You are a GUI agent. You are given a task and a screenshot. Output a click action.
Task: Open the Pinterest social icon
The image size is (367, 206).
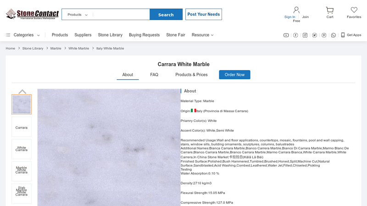[324, 35]
